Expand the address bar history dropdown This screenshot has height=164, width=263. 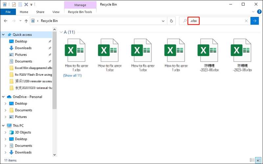[163, 21]
